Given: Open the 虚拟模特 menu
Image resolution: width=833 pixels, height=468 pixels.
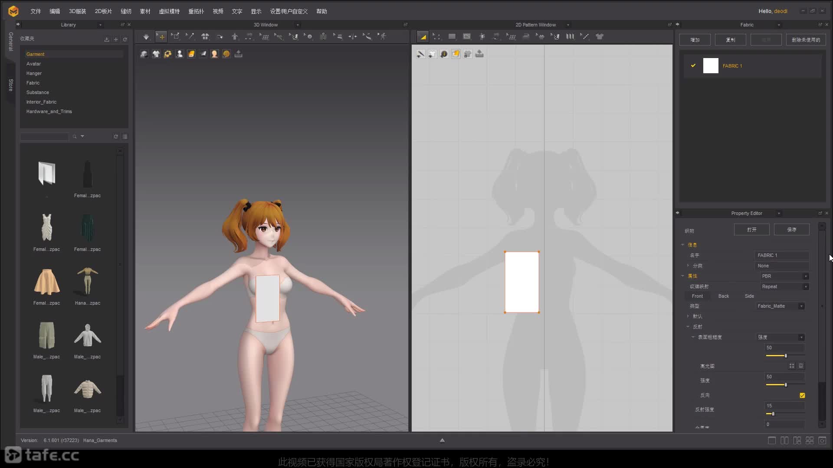Looking at the screenshot, I should 169,11.
